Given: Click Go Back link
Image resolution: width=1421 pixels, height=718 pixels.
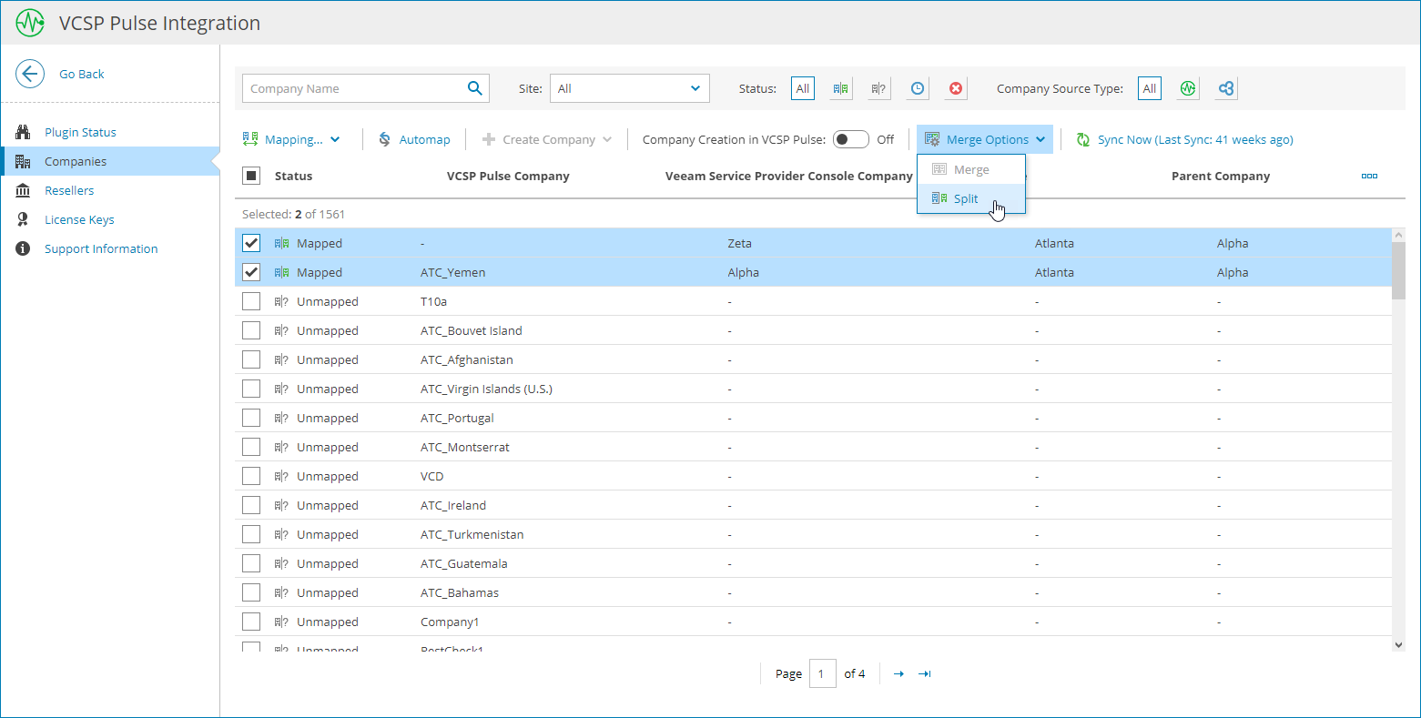Looking at the screenshot, I should [x=82, y=74].
